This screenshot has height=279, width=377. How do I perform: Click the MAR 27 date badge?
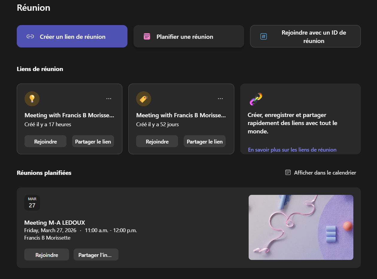tap(32, 203)
